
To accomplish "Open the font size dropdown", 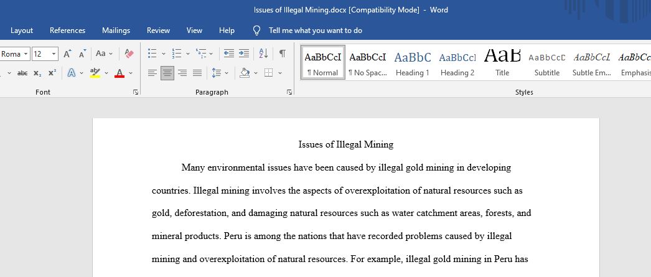I will 54,54.
